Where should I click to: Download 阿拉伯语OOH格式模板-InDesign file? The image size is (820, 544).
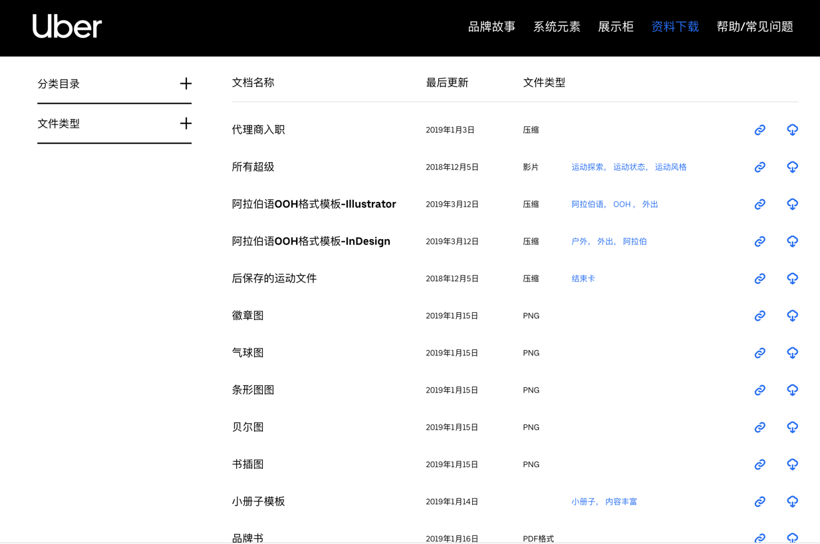(x=792, y=242)
